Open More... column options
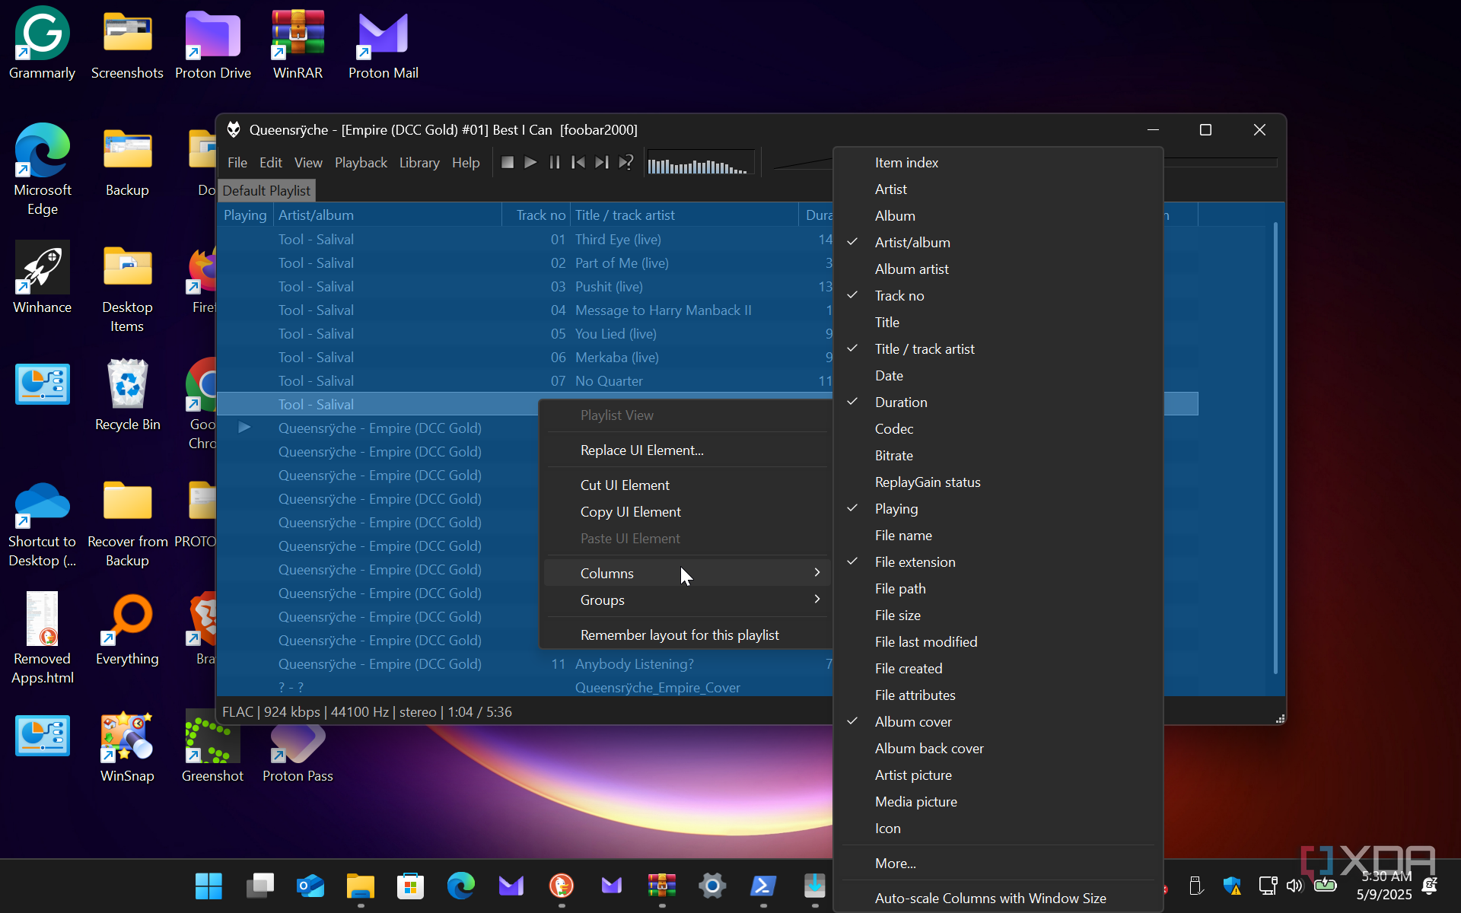 click(x=895, y=863)
